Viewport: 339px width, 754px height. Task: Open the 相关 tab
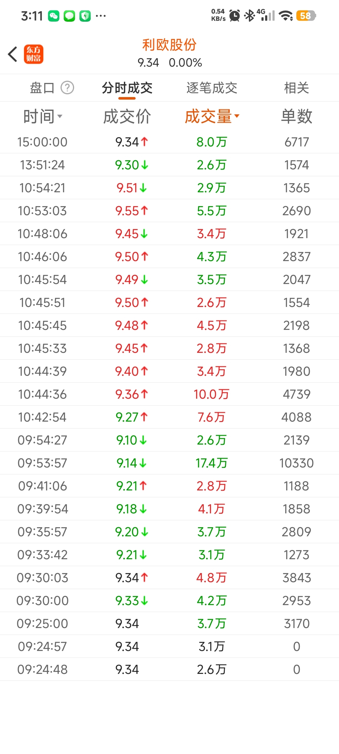(x=296, y=88)
